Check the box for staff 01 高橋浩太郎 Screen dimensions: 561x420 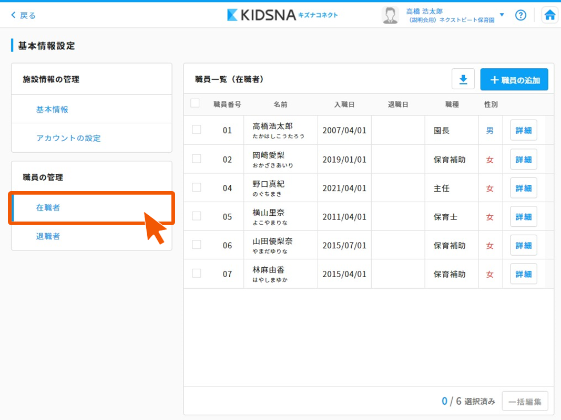pos(197,130)
